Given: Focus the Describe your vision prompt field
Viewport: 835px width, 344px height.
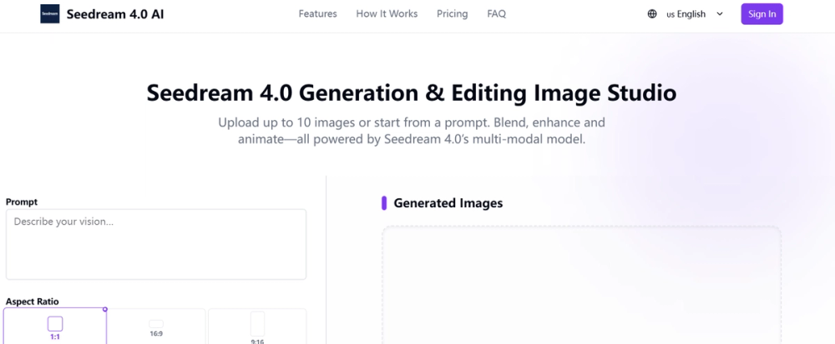Looking at the screenshot, I should (156, 244).
